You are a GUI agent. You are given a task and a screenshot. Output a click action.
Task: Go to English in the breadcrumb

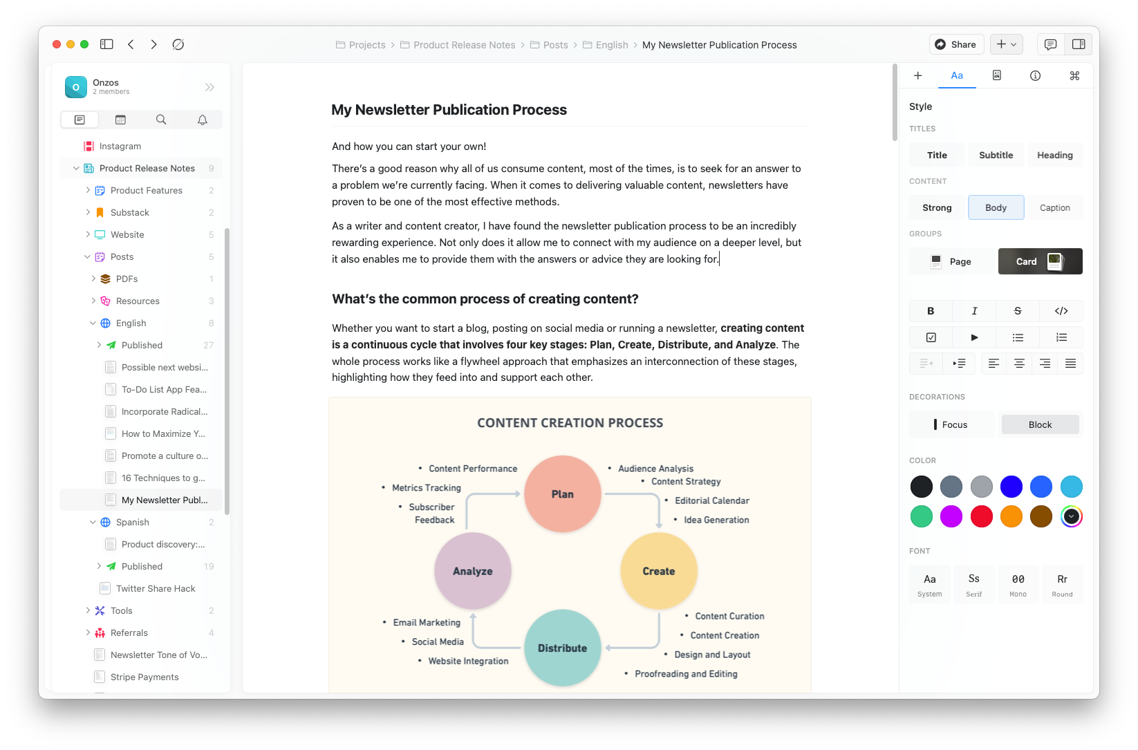[606, 45]
